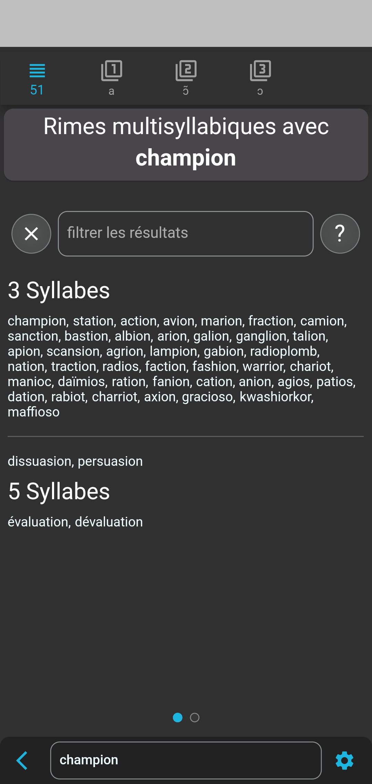Viewport: 372px width, 784px height.
Task: Tap the 'Rimes multisyllabiques avec champion' header
Action: pos(186,142)
